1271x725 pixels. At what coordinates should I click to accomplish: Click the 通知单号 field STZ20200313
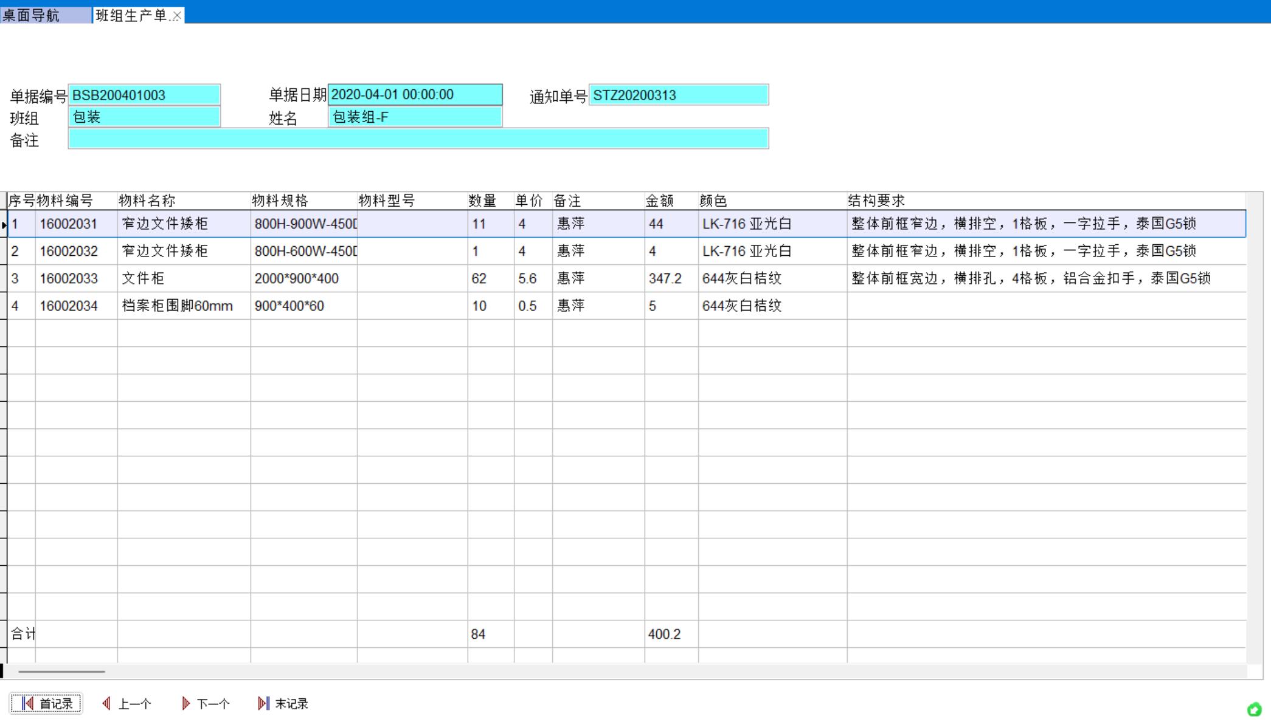tap(678, 95)
